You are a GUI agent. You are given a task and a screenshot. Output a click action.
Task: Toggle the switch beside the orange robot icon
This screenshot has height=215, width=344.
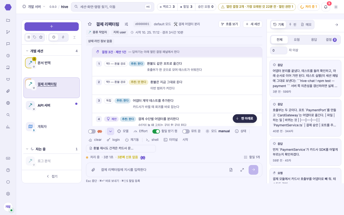pyautogui.click(x=92, y=131)
